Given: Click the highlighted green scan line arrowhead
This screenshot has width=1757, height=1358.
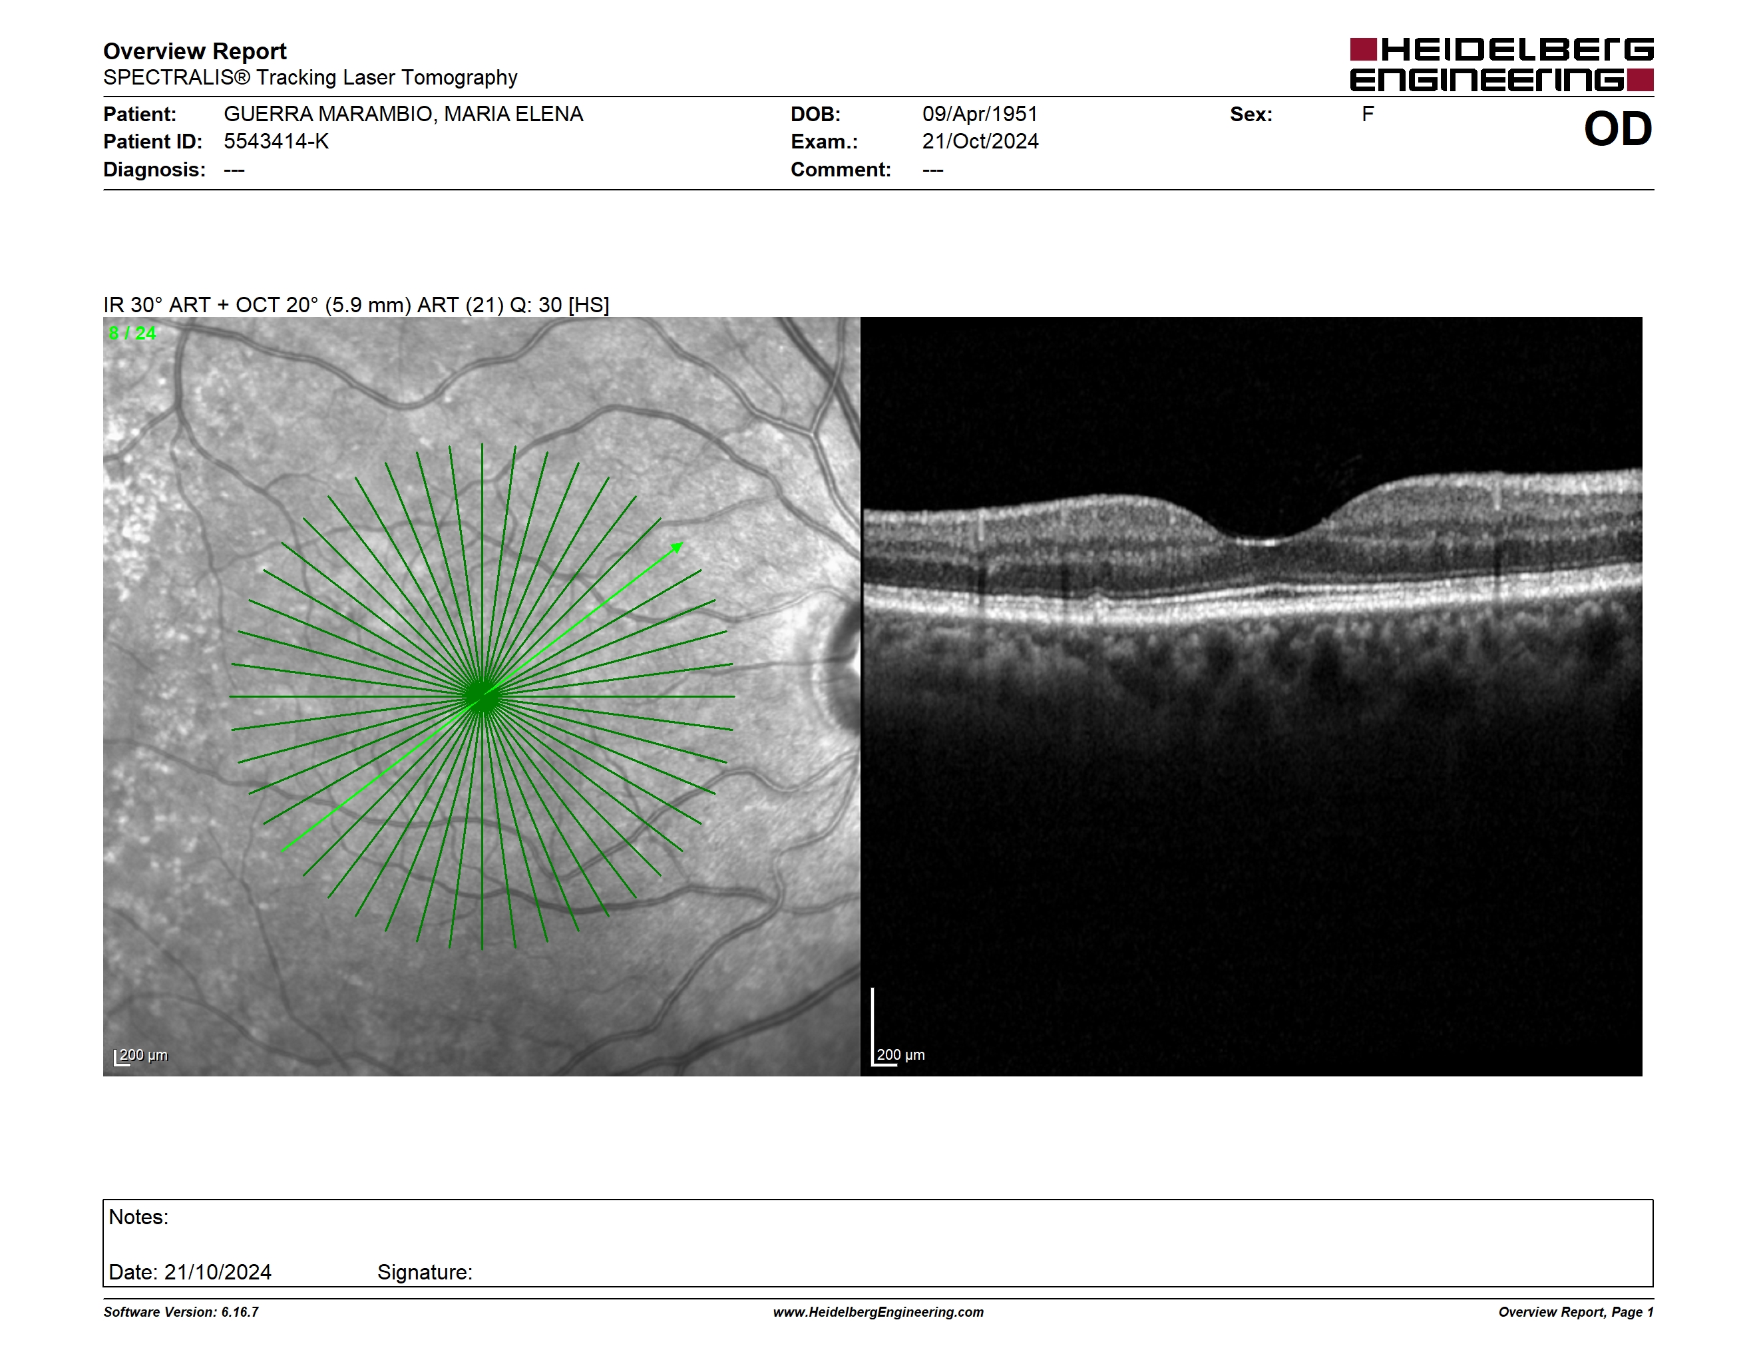Looking at the screenshot, I should point(678,548).
